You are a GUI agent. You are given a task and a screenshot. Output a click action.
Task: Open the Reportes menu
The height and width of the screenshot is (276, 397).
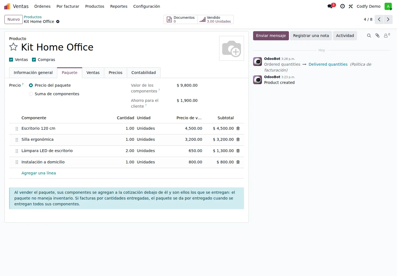[119, 6]
